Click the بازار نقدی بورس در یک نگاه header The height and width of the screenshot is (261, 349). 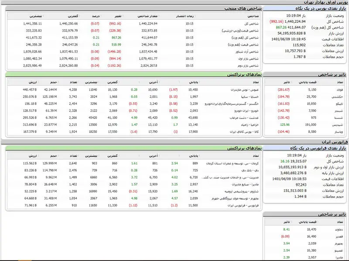[x=321, y=8]
